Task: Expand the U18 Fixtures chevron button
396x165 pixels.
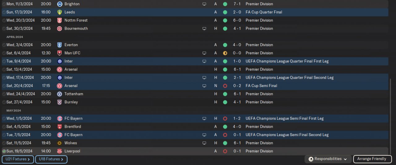Action: (51, 159)
